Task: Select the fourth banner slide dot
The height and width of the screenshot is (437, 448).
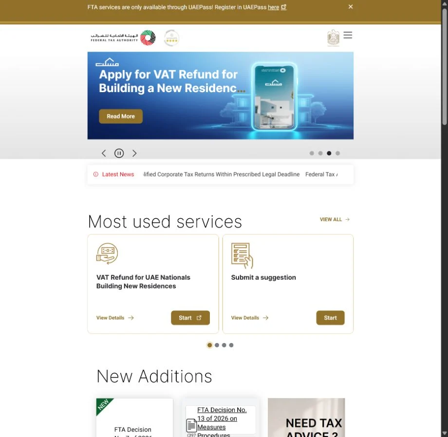Action: coord(338,153)
